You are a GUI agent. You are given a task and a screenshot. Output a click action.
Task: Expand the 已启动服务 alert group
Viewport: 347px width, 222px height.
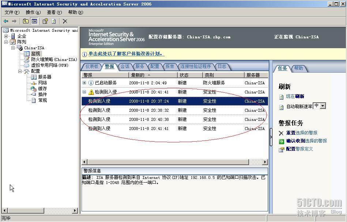pyautogui.click(x=84, y=83)
